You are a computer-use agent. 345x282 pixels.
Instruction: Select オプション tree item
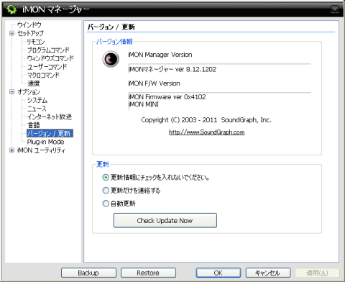(29, 91)
